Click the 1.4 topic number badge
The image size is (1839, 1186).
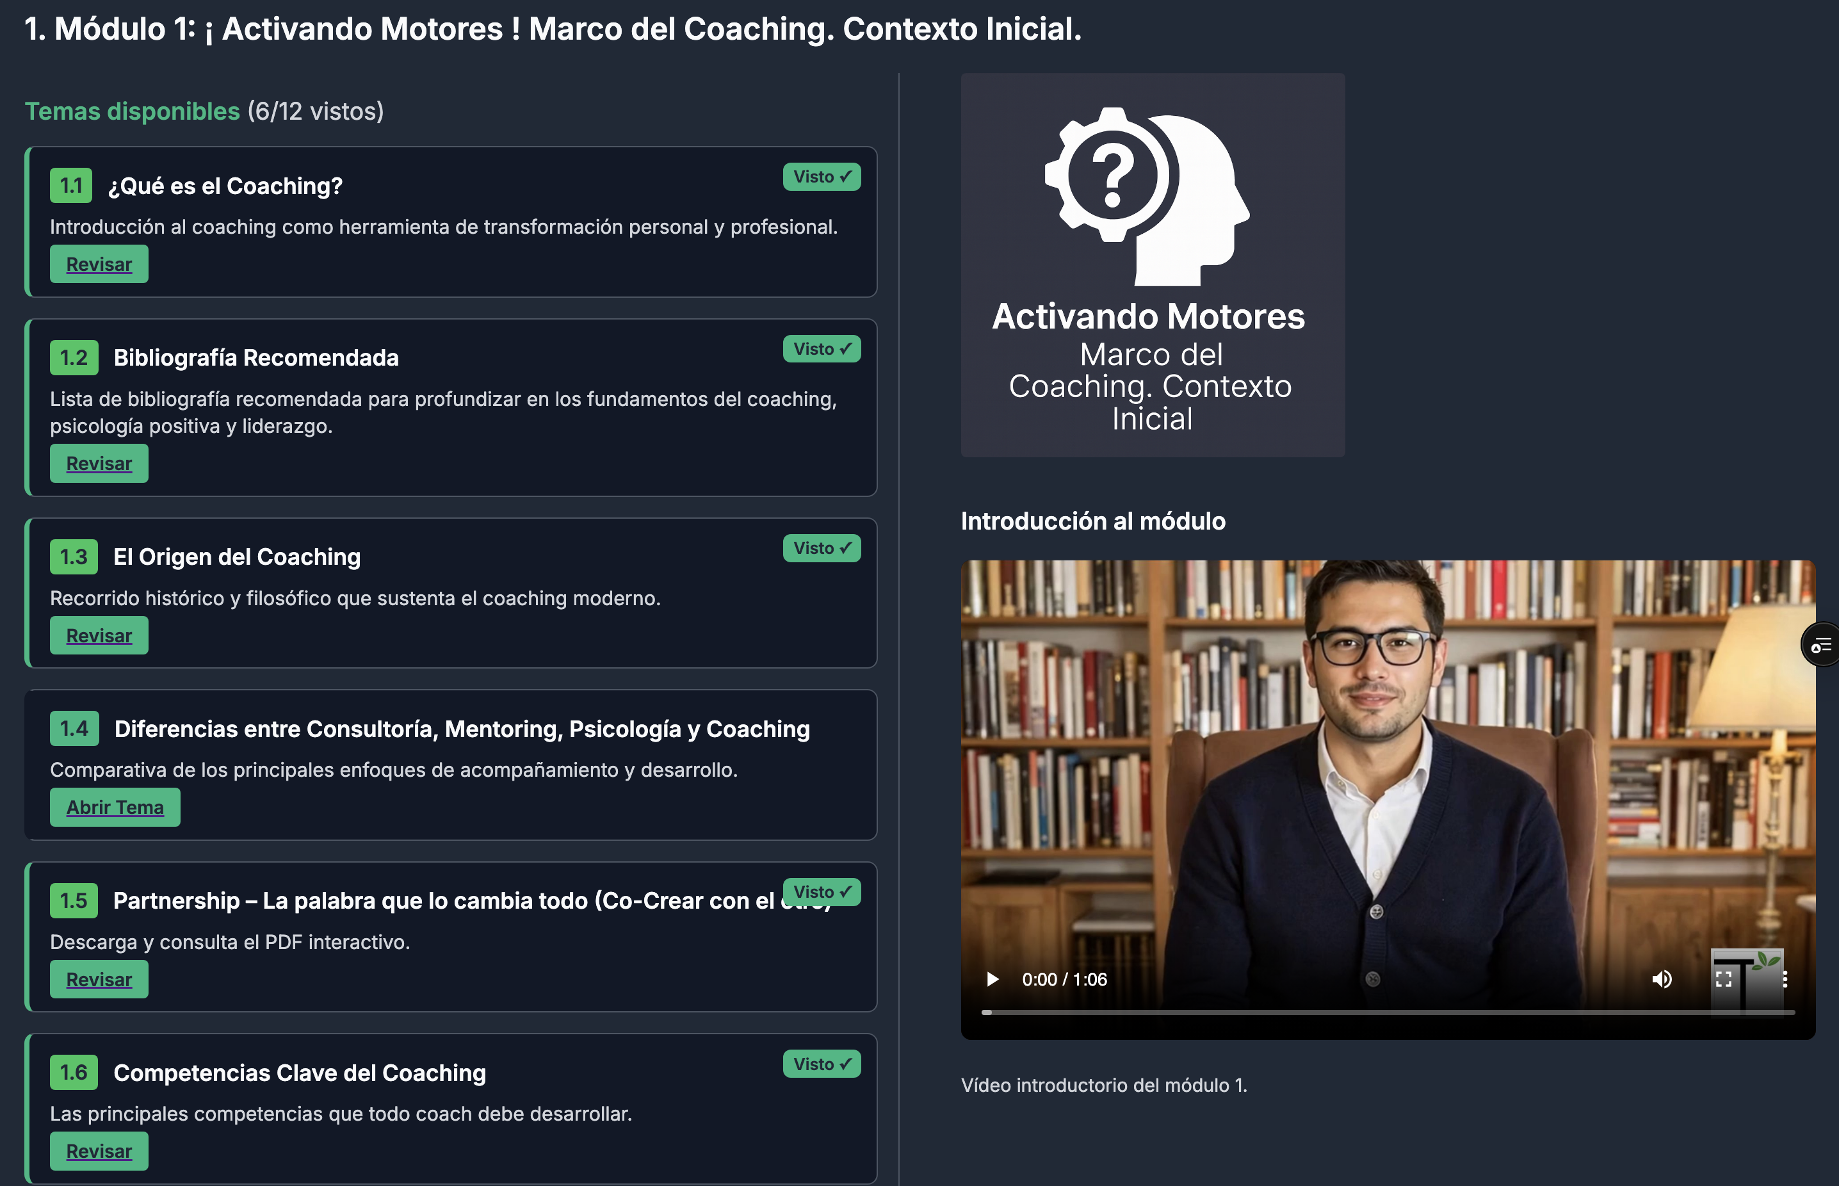click(x=75, y=729)
